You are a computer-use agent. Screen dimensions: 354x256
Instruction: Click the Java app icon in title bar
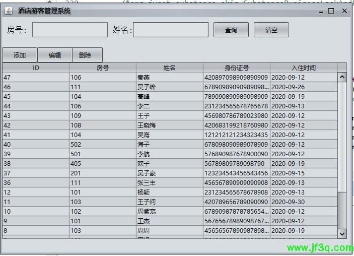9,11
